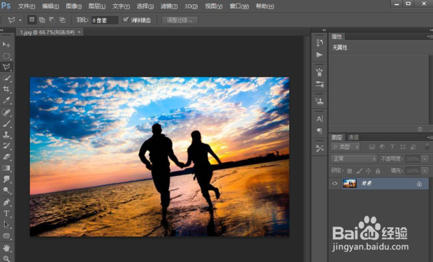The image size is (433, 262).
Task: Click the trash icon in Properties panel
Action: 420,129
